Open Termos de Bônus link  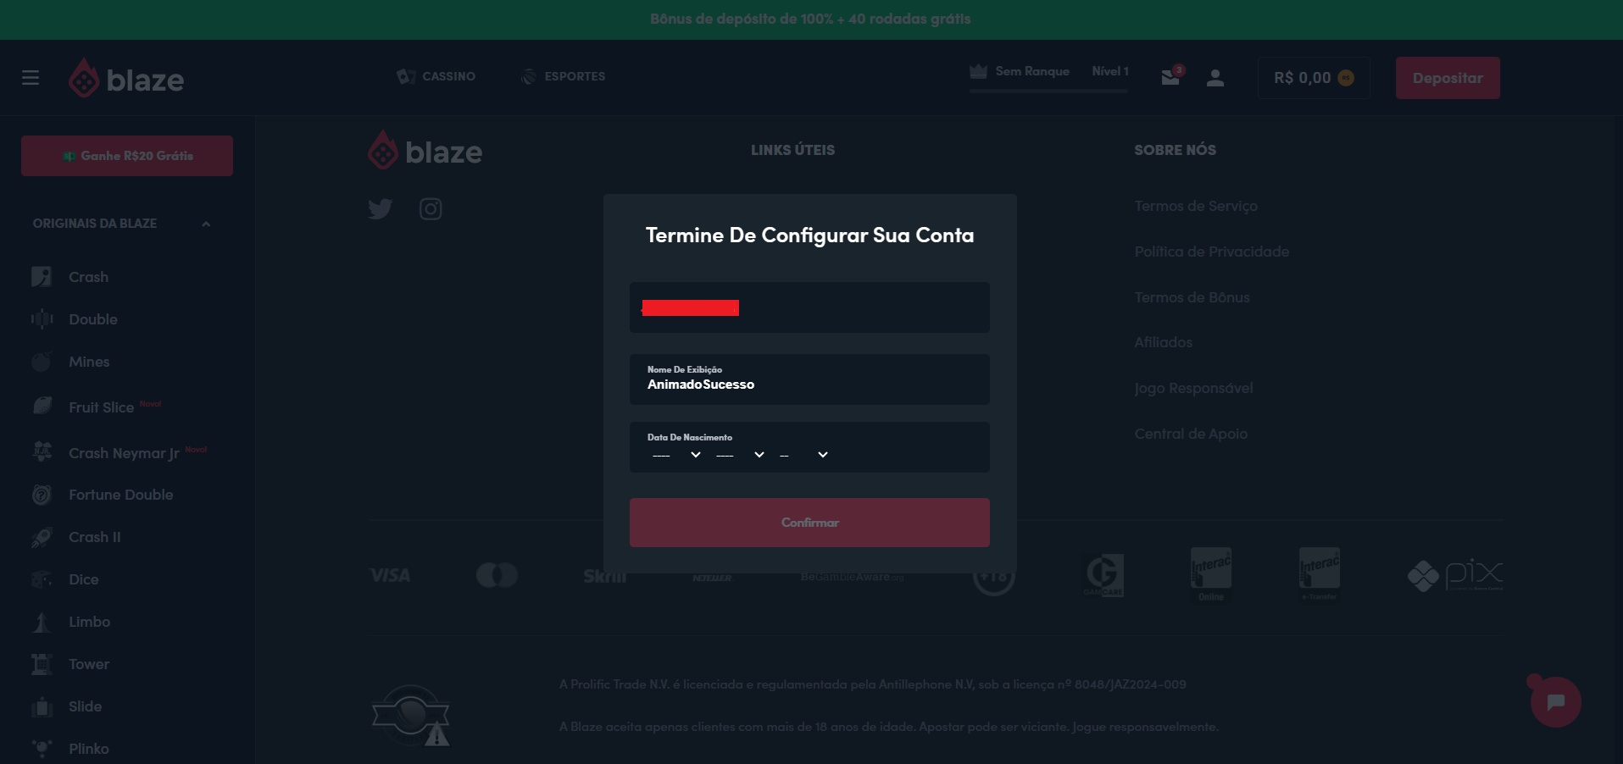point(1192,297)
